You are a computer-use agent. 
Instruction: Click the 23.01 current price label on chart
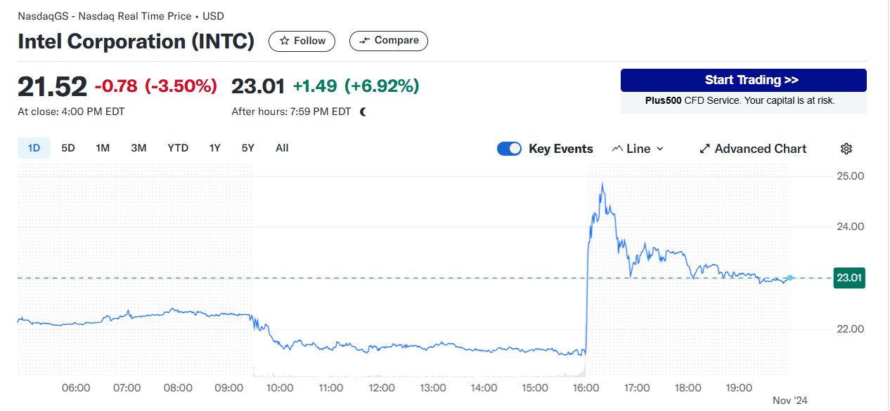[850, 278]
